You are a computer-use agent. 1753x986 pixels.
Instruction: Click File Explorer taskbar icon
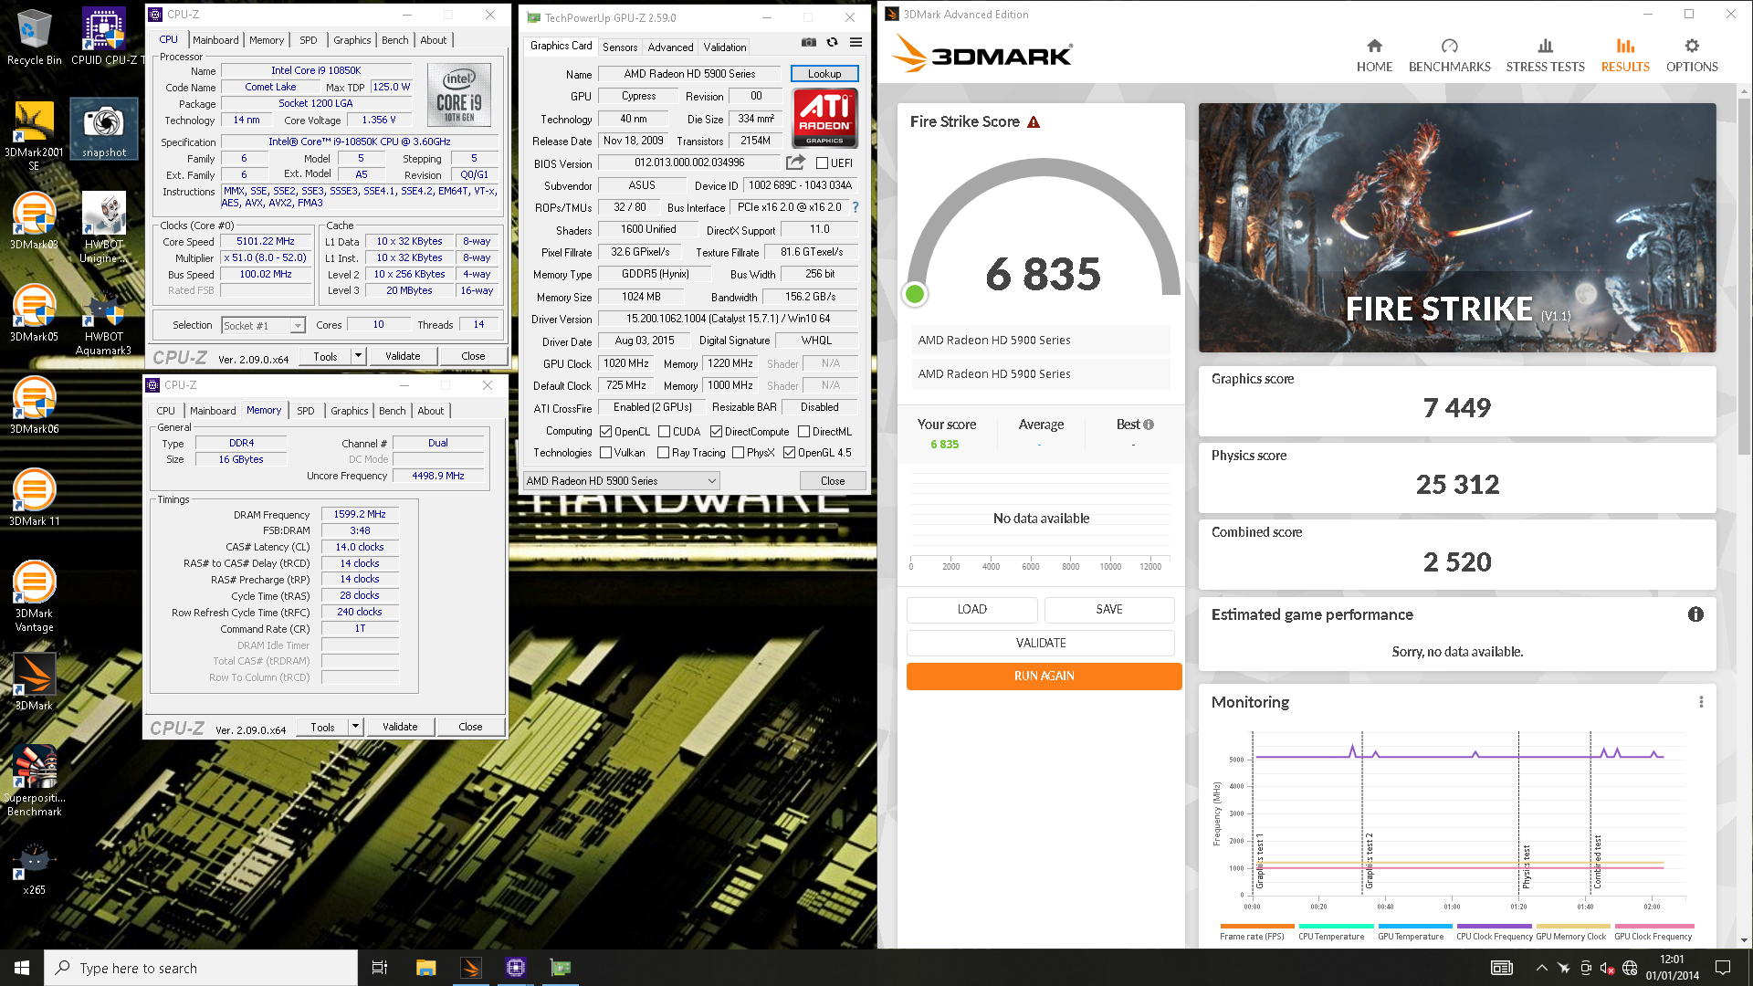click(x=425, y=968)
